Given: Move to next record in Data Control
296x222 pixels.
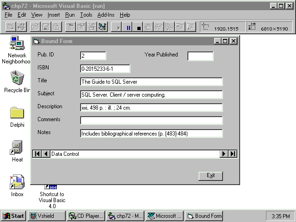Looking at the screenshot, I should [224, 154].
